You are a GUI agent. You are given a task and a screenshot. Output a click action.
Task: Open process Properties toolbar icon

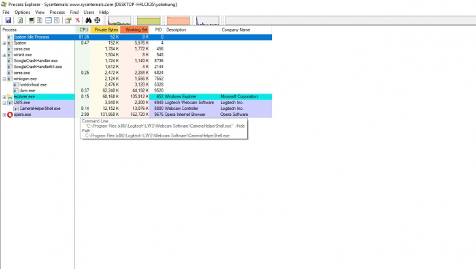coord(68,20)
